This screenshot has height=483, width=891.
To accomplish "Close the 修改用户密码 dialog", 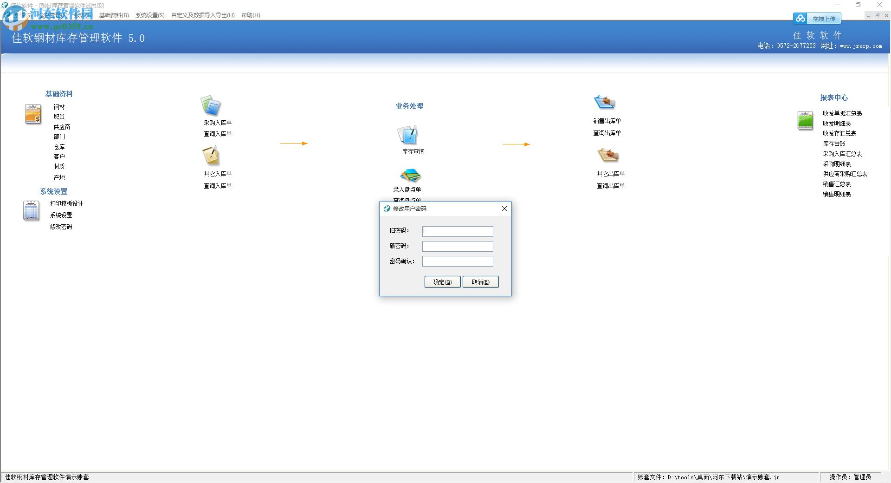I will 504,209.
